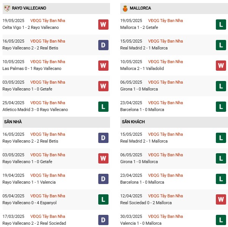Click the Rayo Vallecano club crest icon
Viewport: 228px width, 227px height.
pyautogui.click(x=7, y=8)
